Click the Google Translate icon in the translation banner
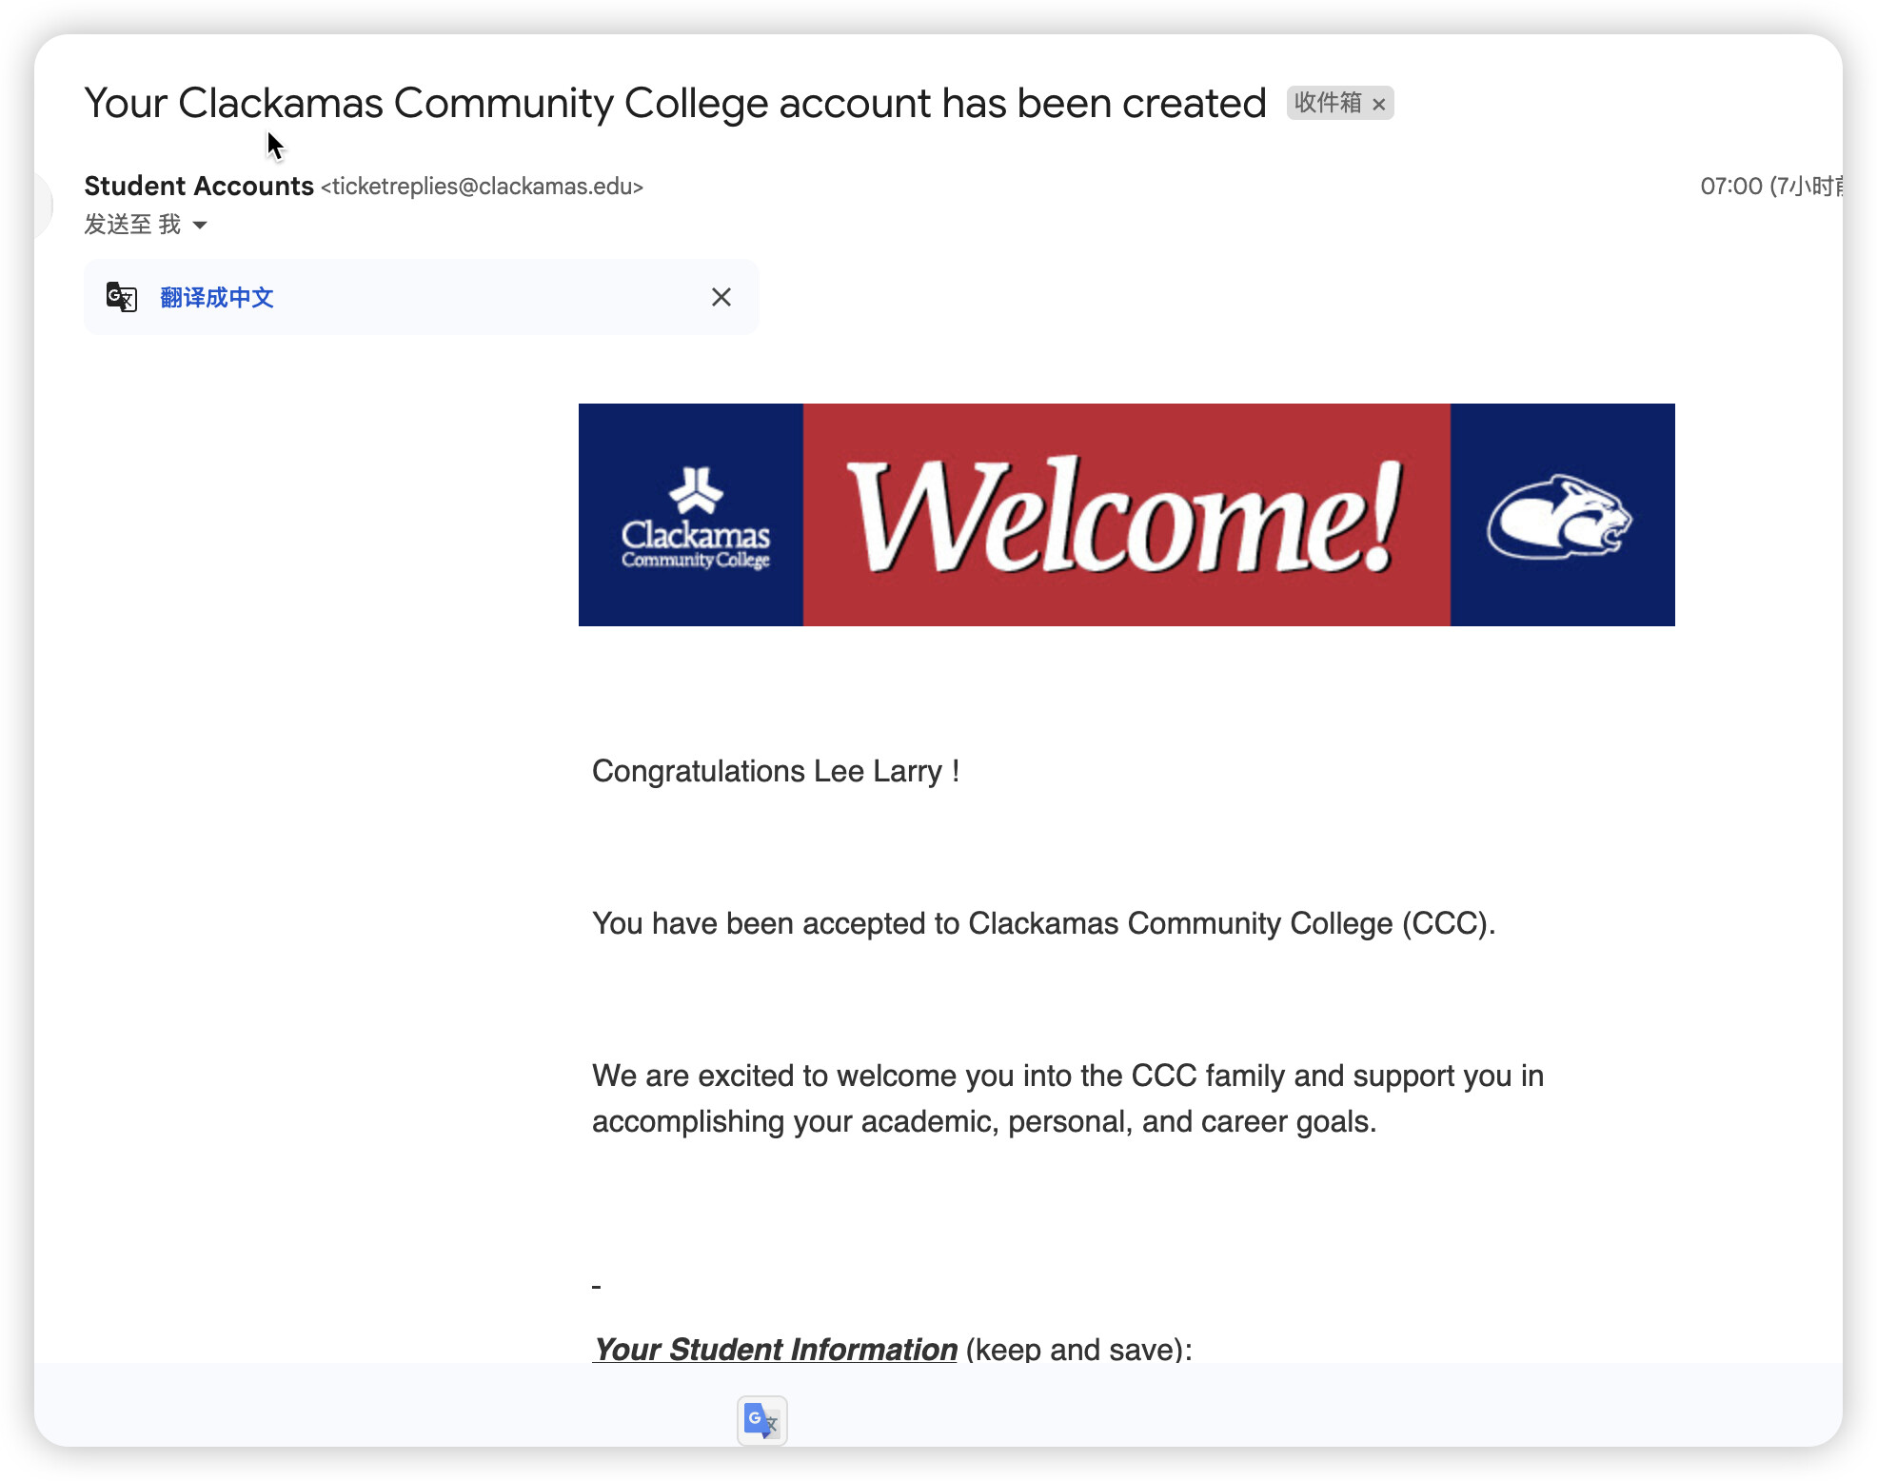This screenshot has width=1877, height=1481. (122, 297)
